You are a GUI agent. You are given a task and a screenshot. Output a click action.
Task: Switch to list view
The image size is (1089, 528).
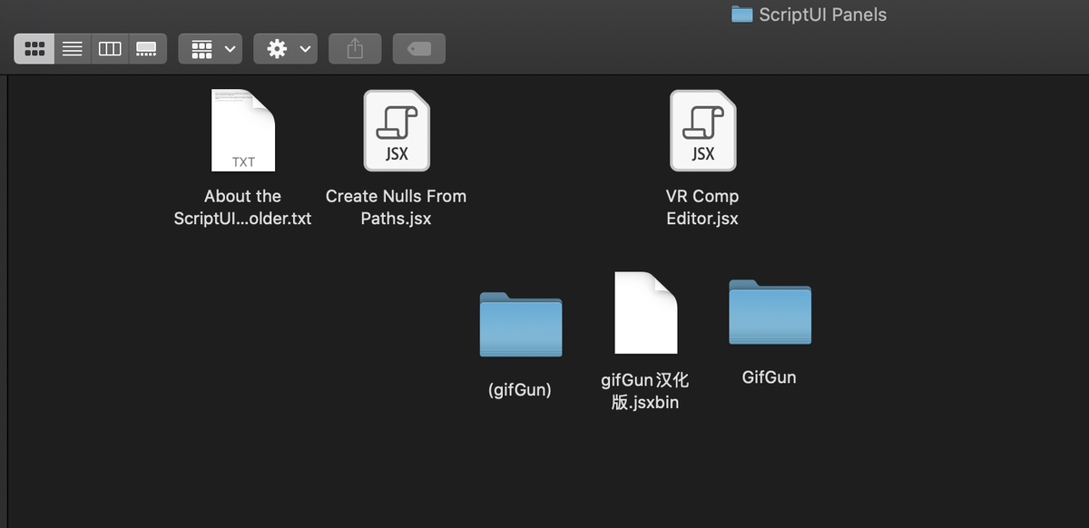[x=73, y=49]
